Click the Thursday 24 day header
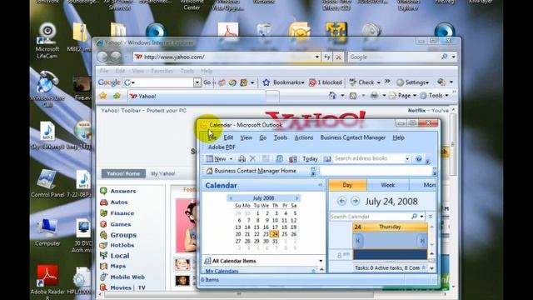The width and height of the screenshot is (533, 300). click(x=390, y=227)
